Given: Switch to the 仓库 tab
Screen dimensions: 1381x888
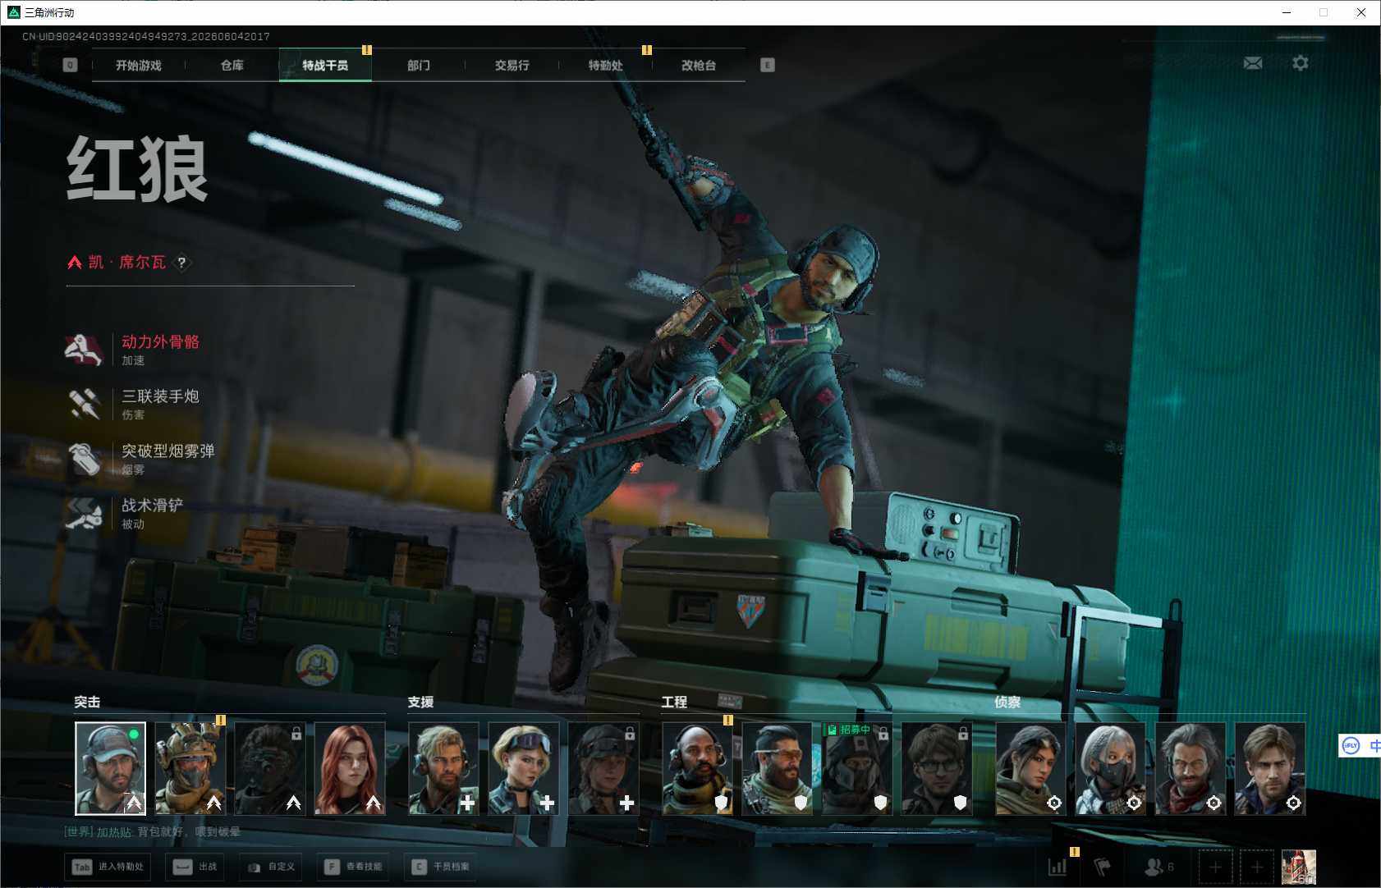Looking at the screenshot, I should [x=232, y=66].
